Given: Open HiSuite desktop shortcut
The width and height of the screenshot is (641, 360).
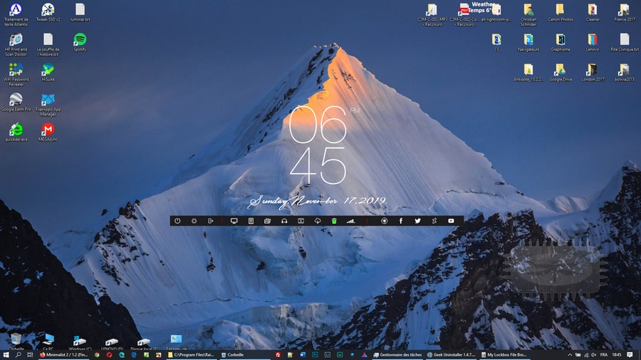Looking at the screenshot, I should [x=48, y=73].
